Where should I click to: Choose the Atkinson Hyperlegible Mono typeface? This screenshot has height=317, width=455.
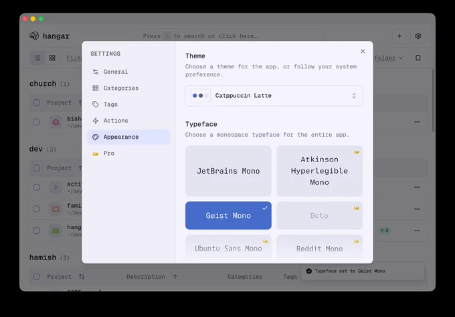tap(319, 171)
